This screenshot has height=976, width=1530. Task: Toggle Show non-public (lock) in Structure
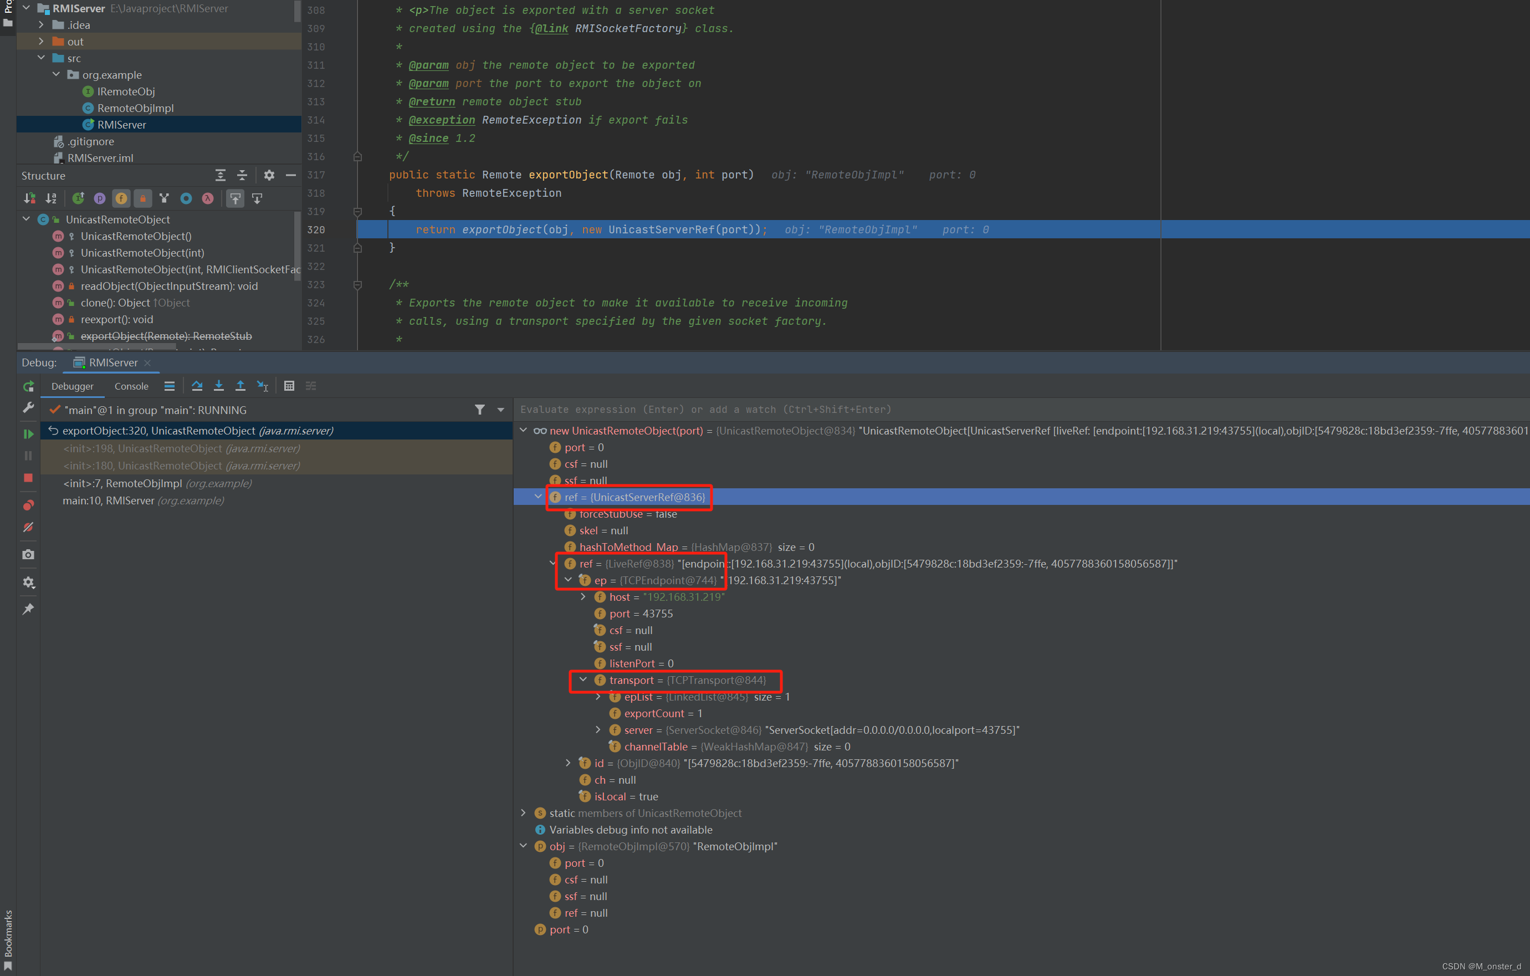coord(143,199)
